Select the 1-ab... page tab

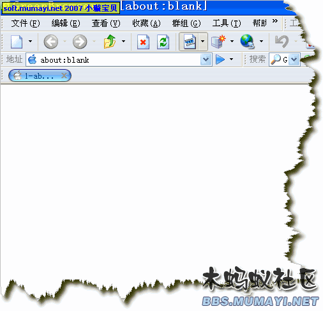(x=40, y=76)
